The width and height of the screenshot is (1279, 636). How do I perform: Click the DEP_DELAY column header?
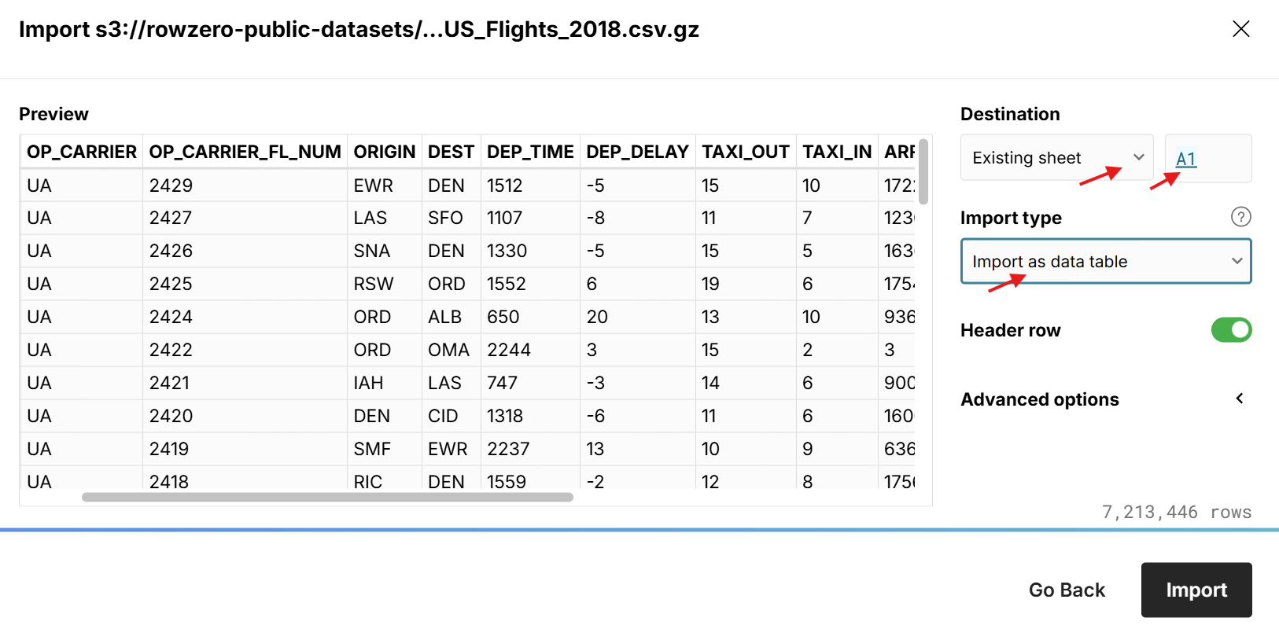pos(637,152)
